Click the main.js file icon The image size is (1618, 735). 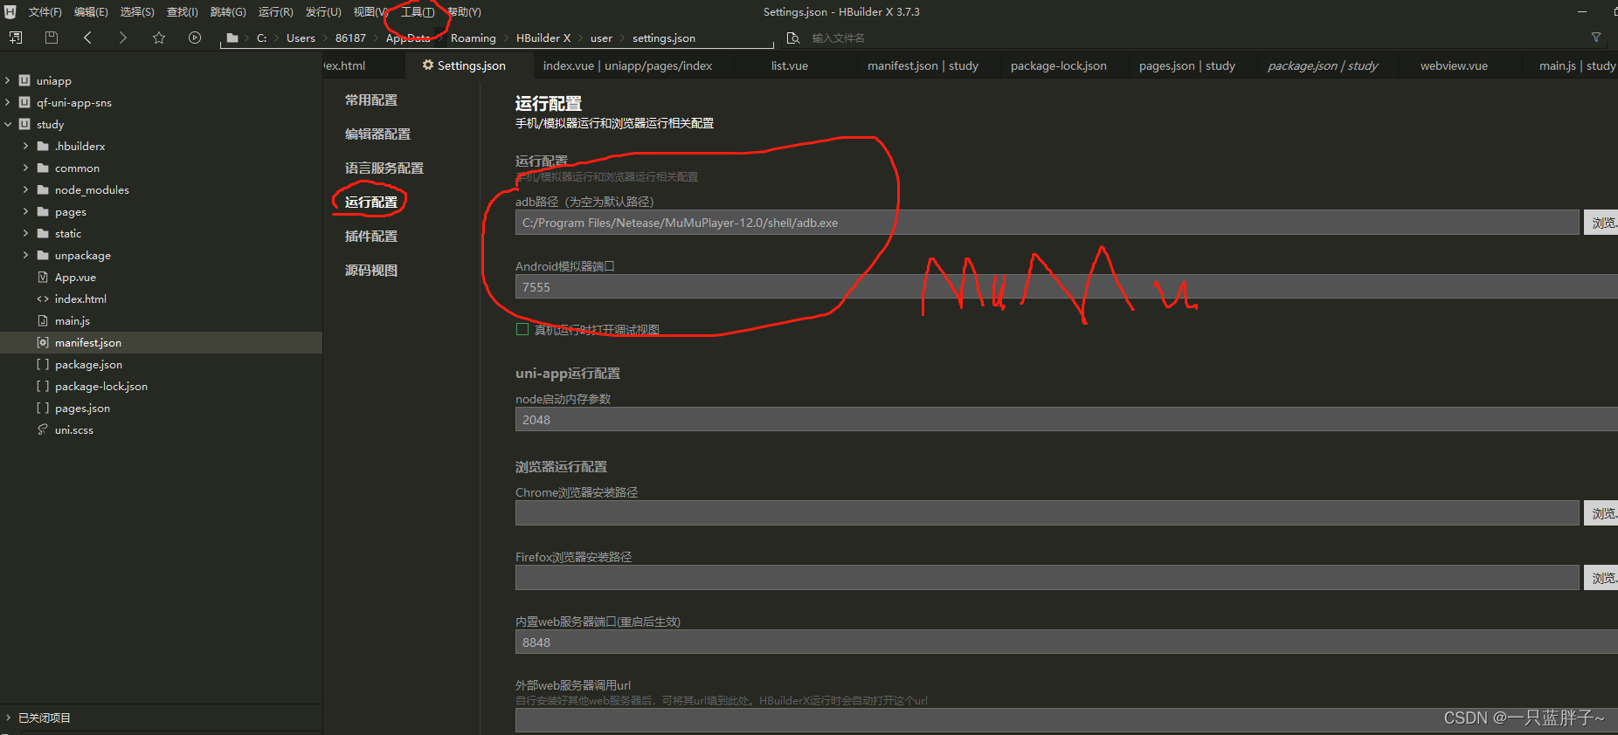point(43,320)
